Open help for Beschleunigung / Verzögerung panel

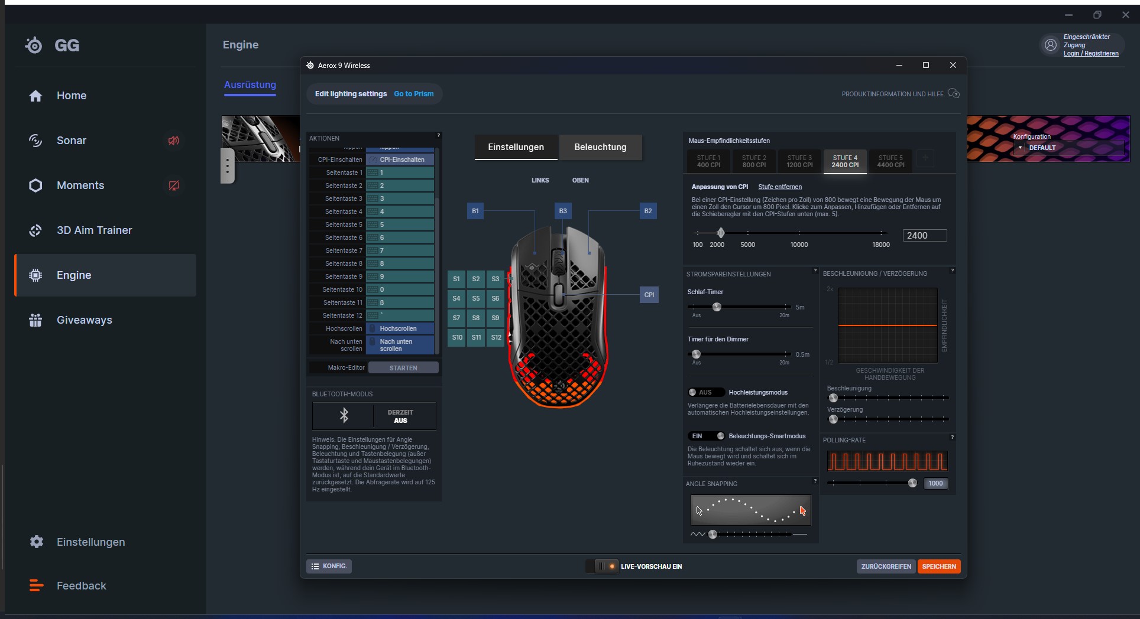click(952, 271)
